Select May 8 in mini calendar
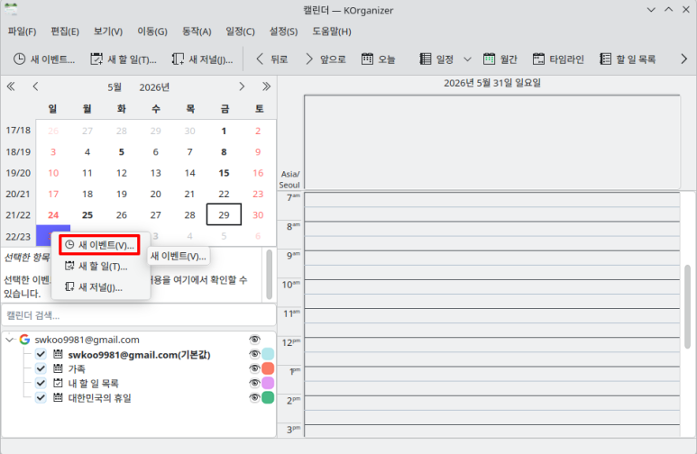Image resolution: width=697 pixels, height=454 pixels. pyautogui.click(x=224, y=152)
